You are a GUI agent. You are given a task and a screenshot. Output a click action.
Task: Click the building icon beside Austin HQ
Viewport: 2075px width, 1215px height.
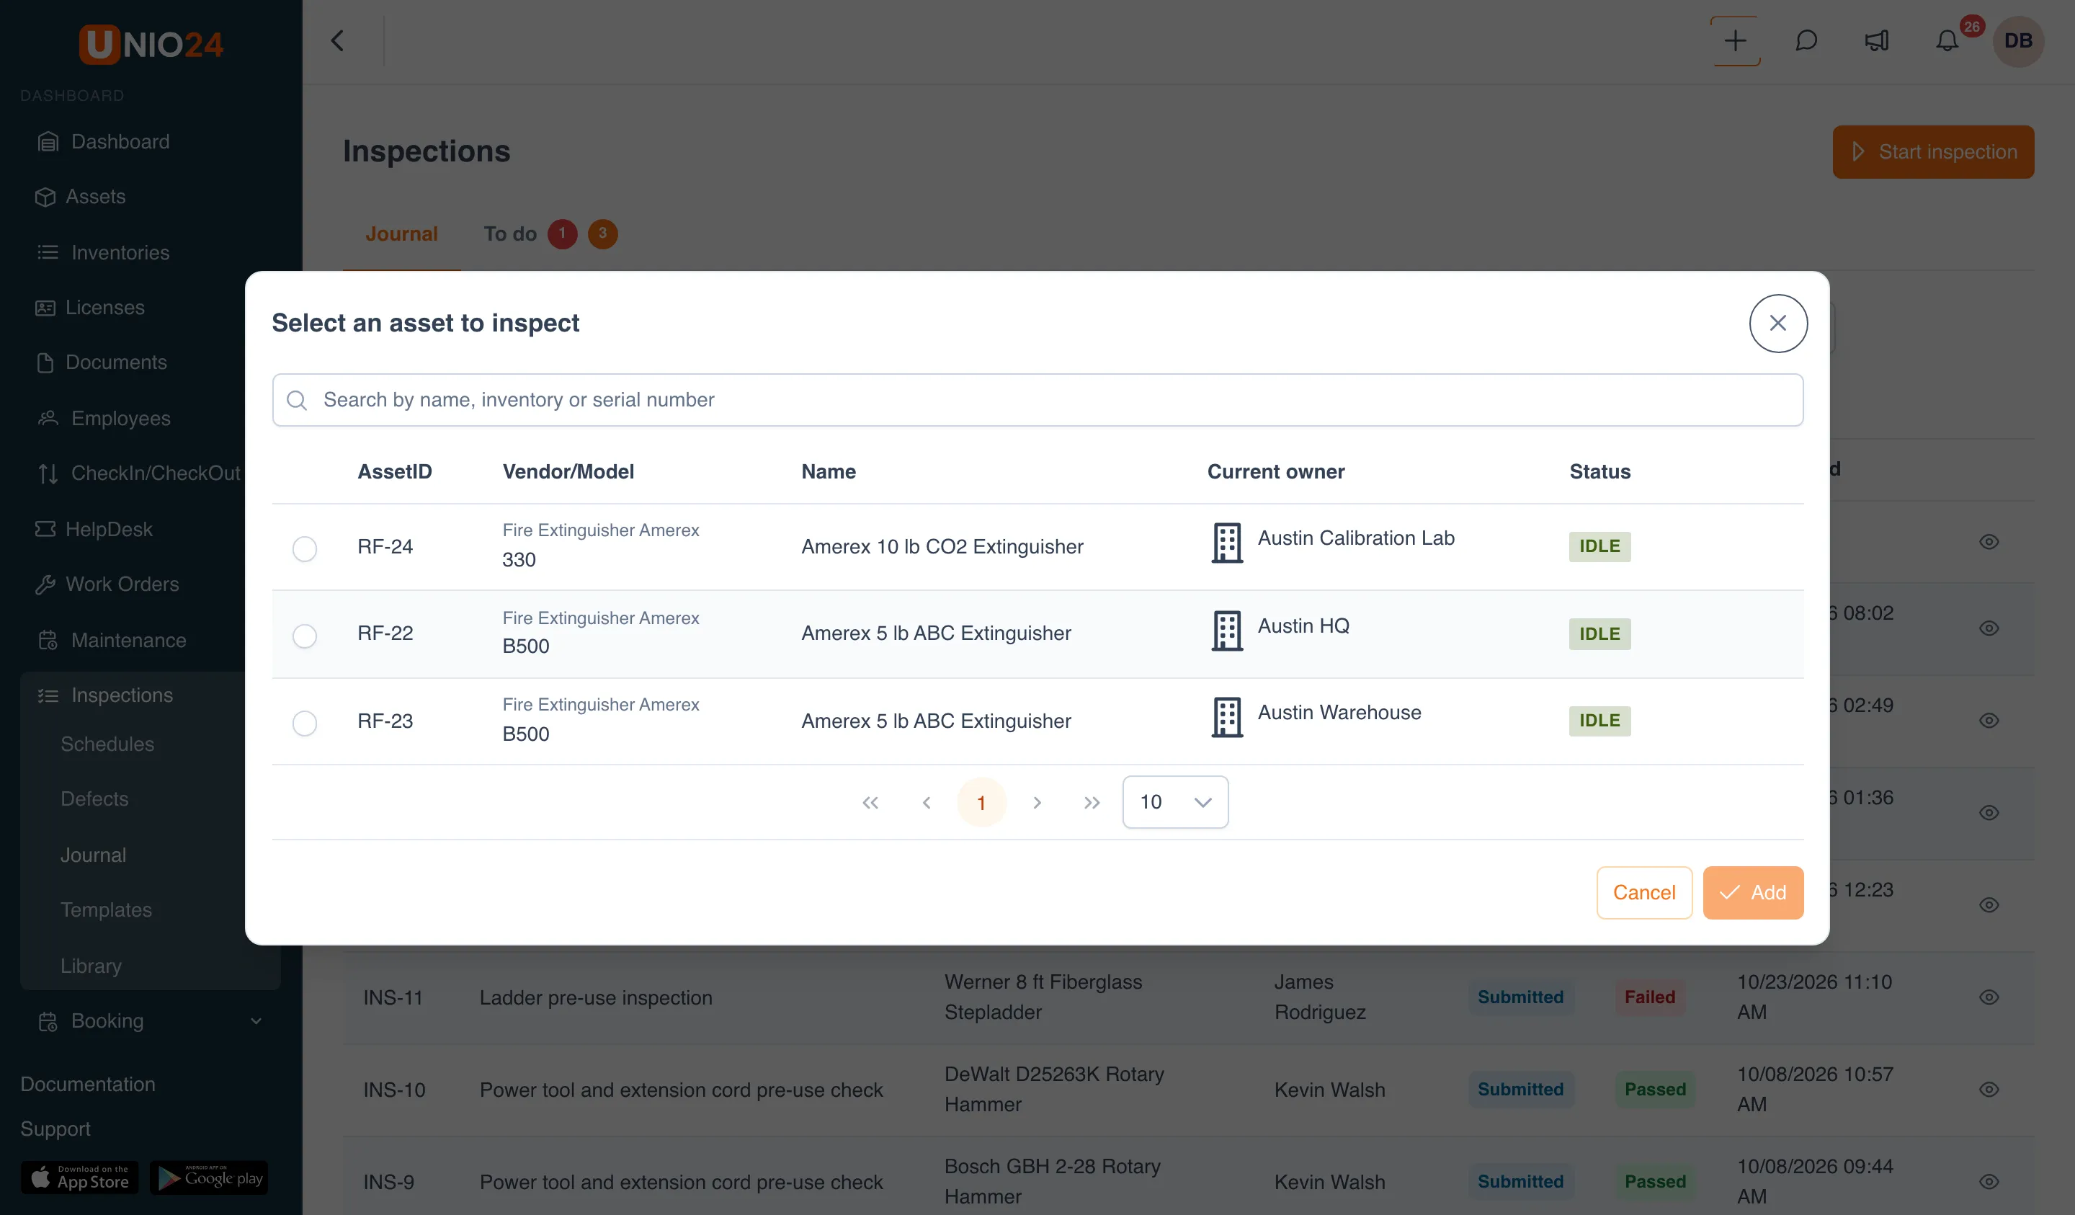(1227, 631)
